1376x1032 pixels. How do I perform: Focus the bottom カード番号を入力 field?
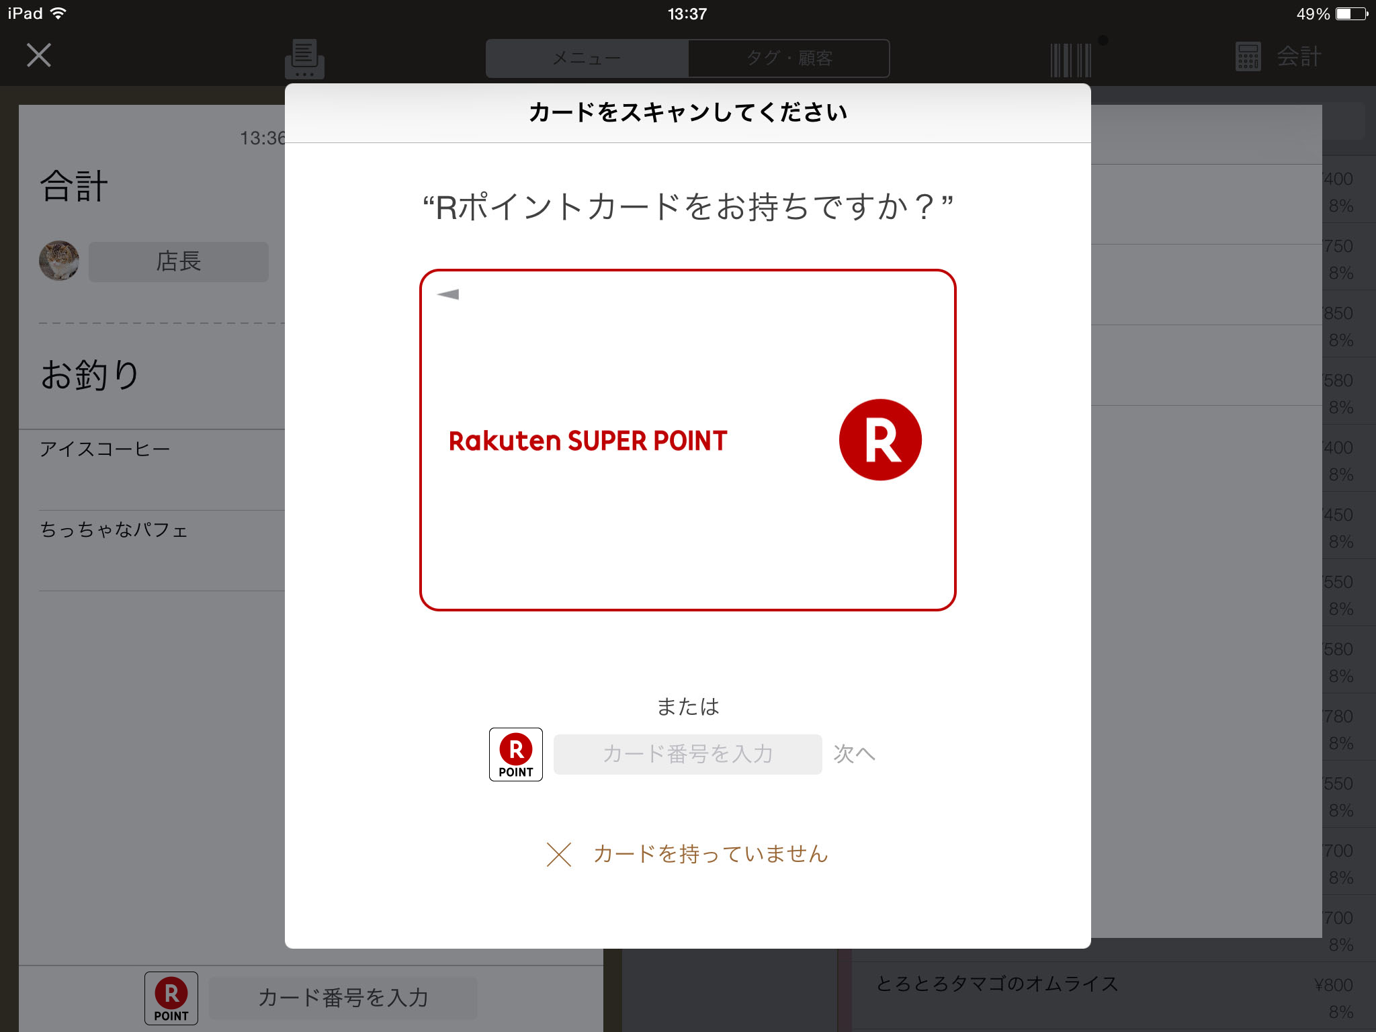(343, 998)
